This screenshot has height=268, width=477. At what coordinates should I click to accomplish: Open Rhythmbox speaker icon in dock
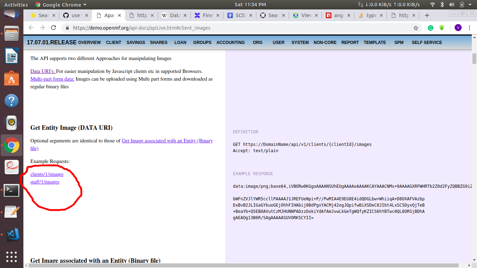(11, 122)
